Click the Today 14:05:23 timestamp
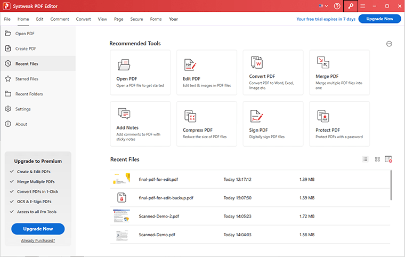405x257 pixels. (237, 216)
